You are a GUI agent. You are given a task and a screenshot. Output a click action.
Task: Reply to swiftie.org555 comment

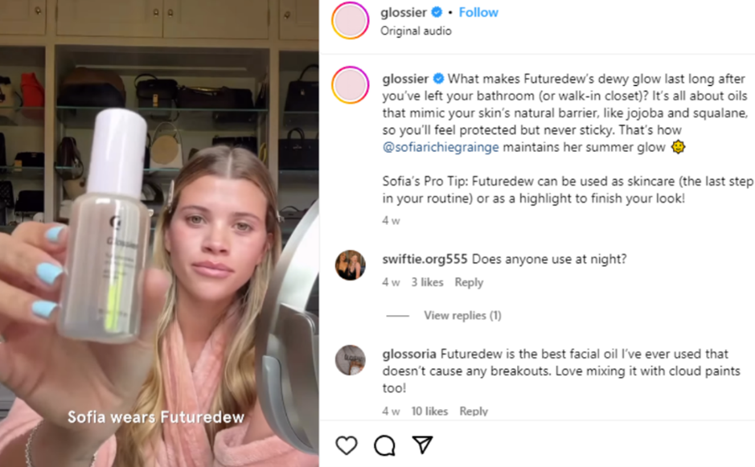(x=469, y=282)
